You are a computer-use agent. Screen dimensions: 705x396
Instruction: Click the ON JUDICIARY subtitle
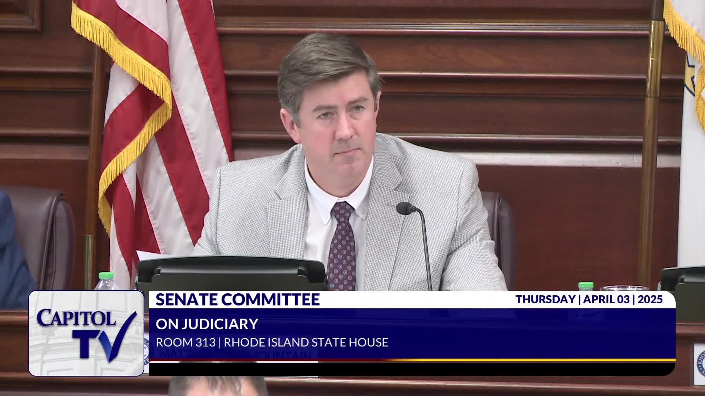(x=207, y=324)
